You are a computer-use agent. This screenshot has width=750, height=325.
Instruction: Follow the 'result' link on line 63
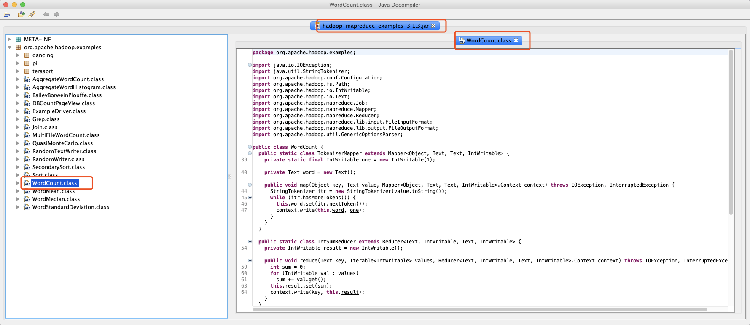click(294, 286)
